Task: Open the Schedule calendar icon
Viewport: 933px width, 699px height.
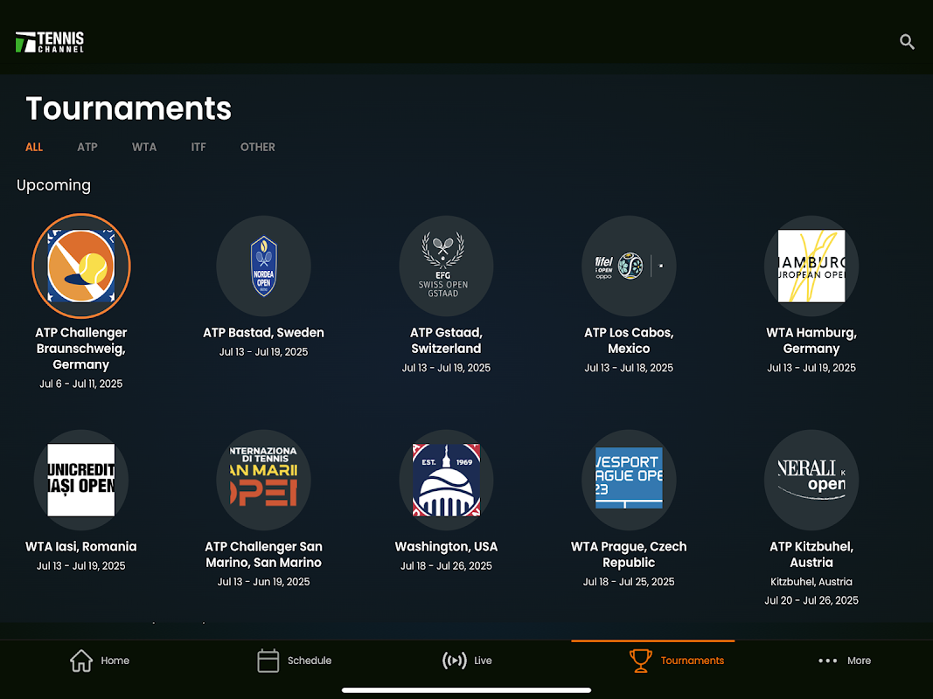Action: click(268, 661)
